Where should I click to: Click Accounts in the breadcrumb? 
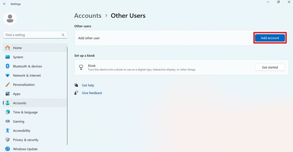(x=88, y=16)
